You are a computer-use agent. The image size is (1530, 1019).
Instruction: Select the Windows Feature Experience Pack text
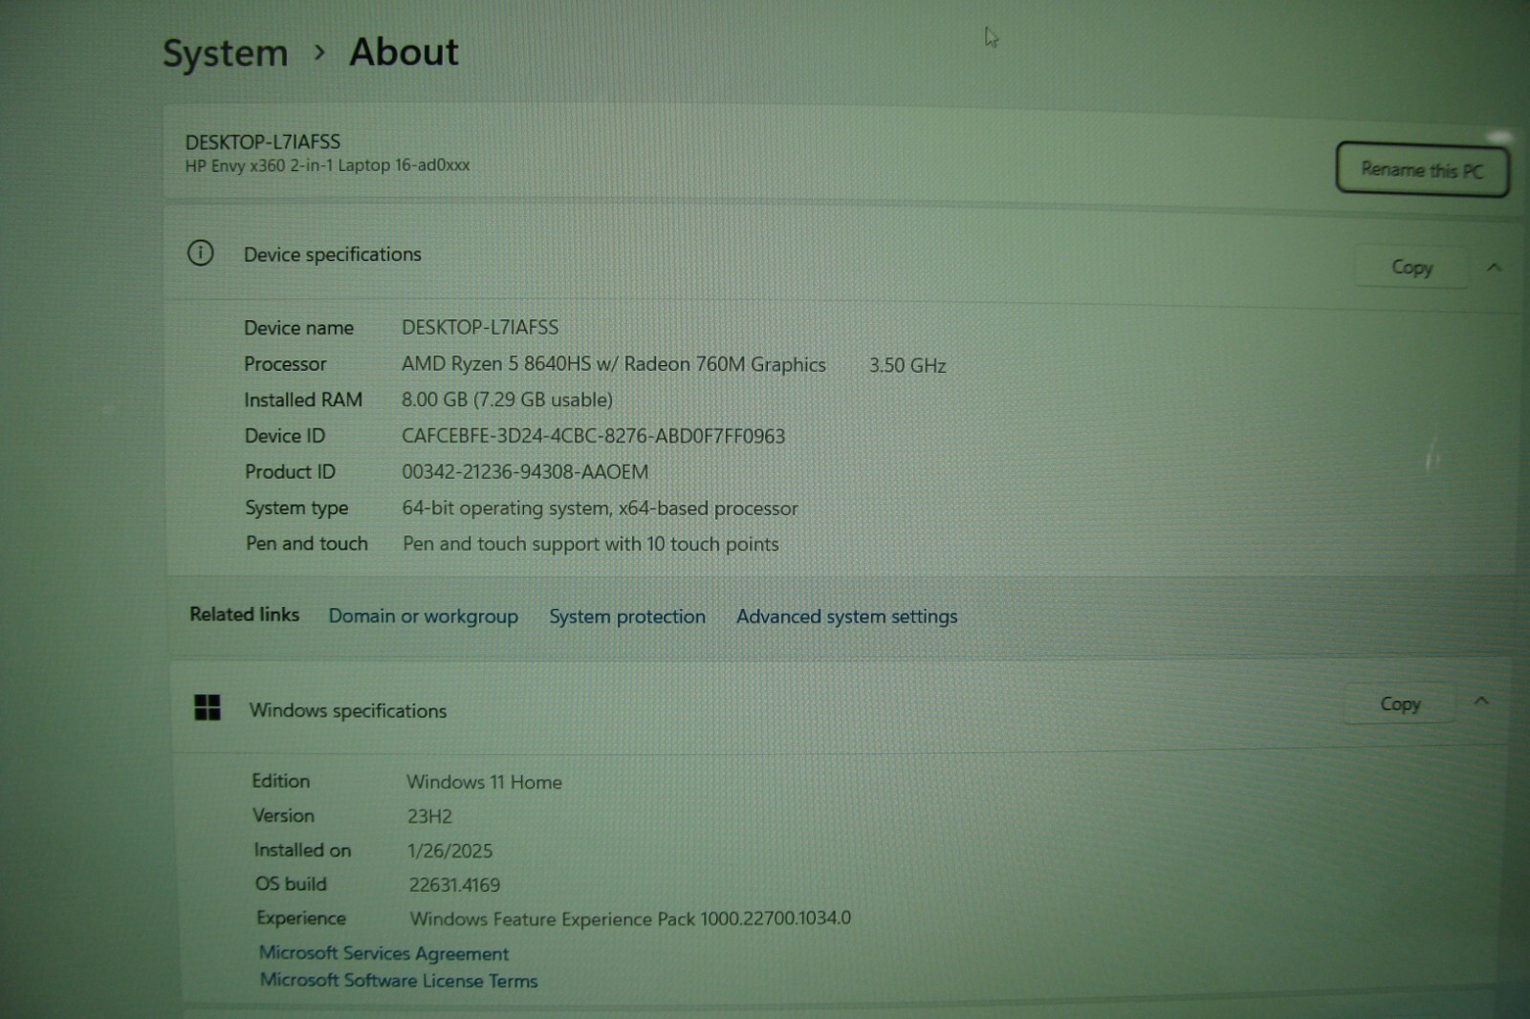click(x=630, y=919)
